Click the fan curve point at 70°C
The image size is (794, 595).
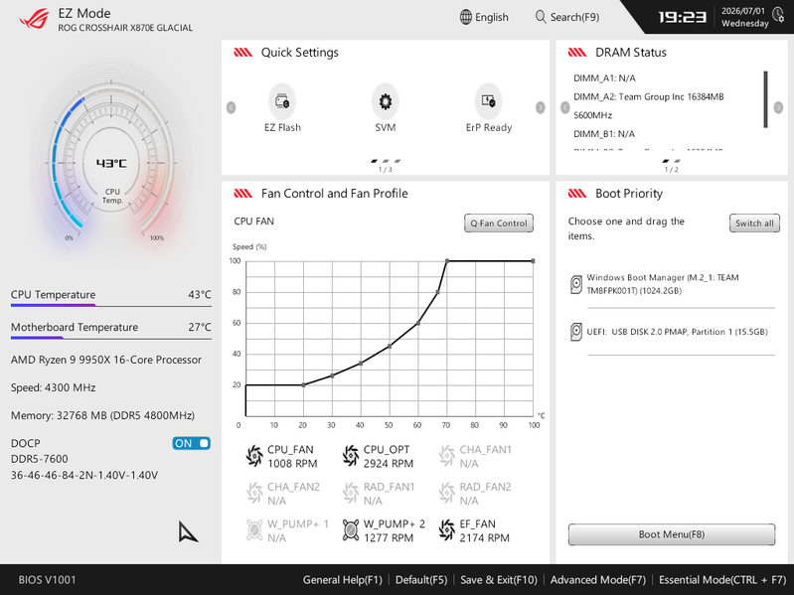coord(446,261)
